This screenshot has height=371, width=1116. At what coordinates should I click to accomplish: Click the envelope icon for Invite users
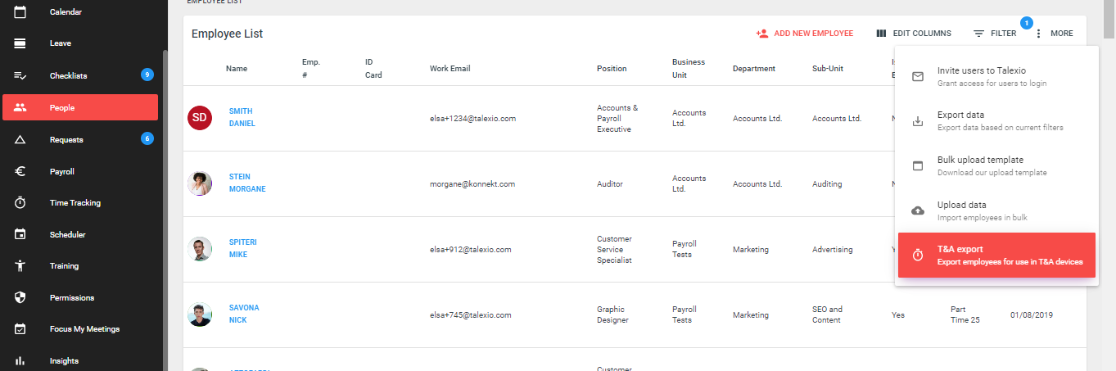click(x=918, y=76)
